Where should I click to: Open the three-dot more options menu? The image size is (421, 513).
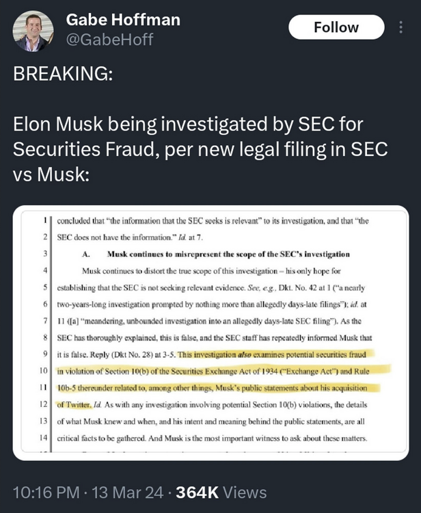[x=401, y=27]
